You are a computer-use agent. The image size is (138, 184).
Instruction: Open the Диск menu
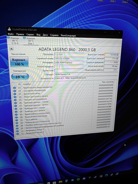45,35
